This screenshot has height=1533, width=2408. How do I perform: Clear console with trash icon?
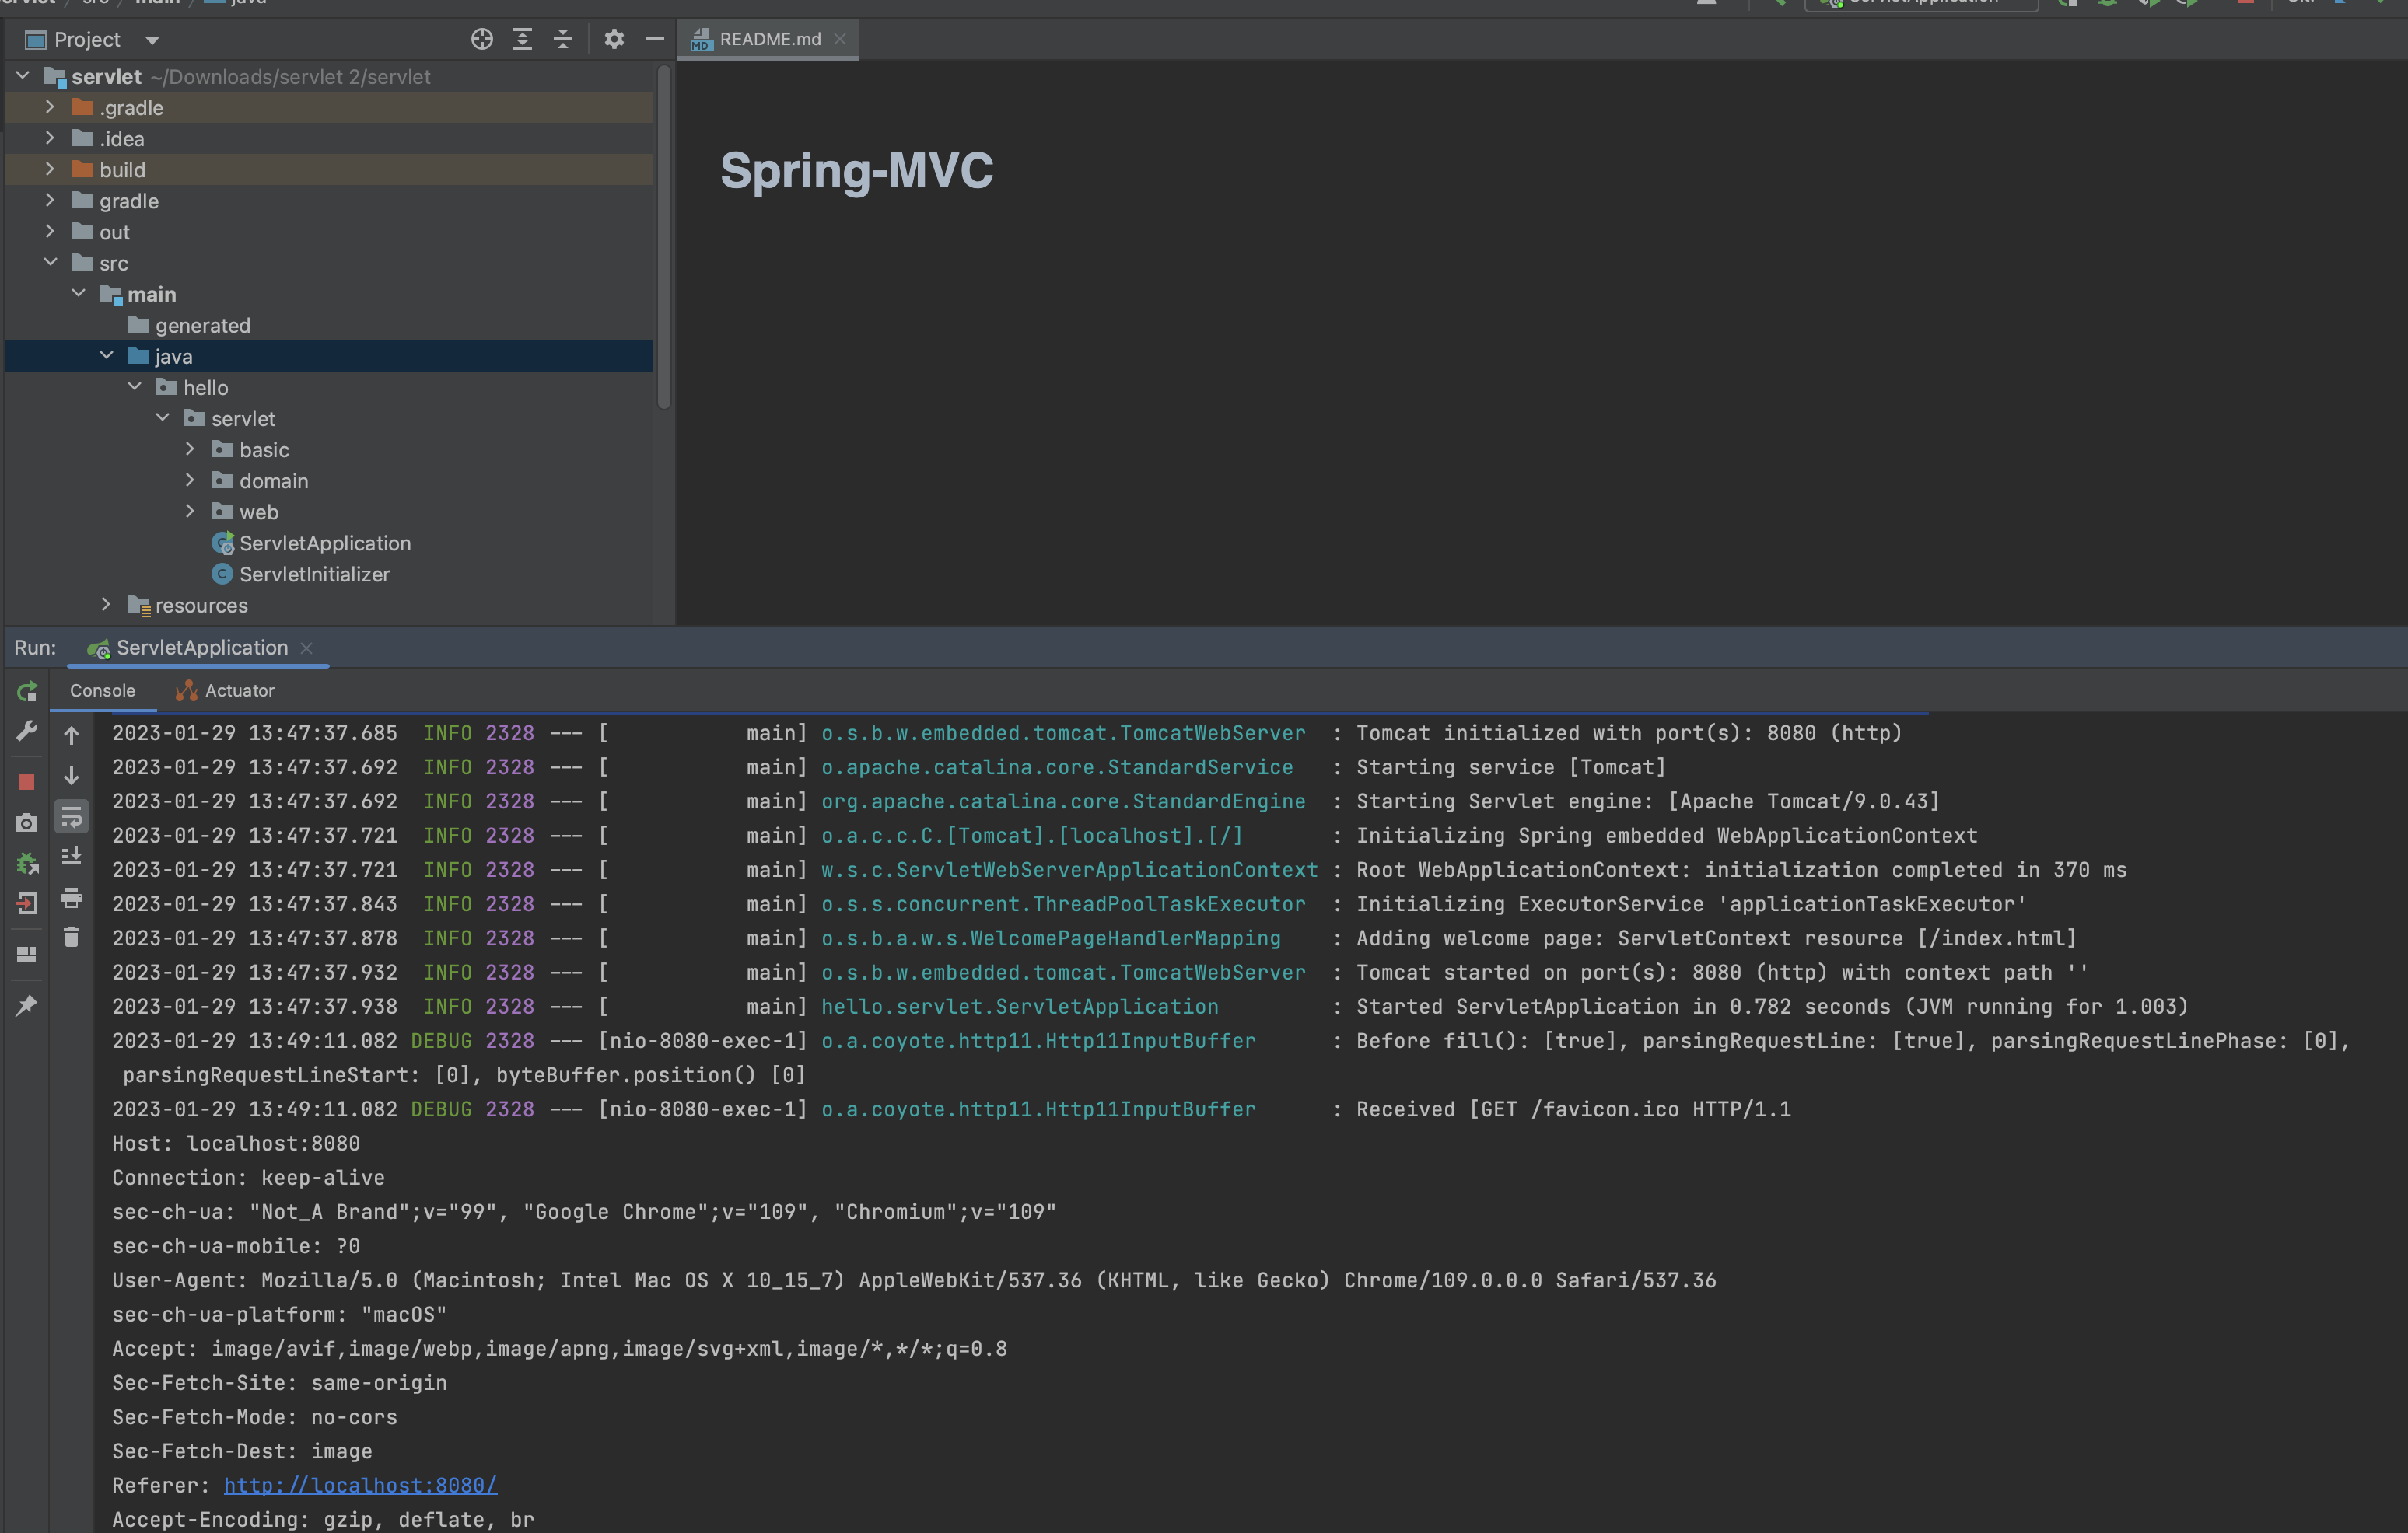71,938
